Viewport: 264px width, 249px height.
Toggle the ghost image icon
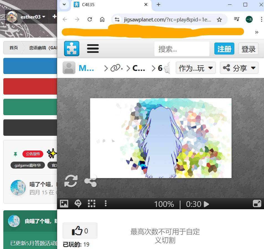pyautogui.click(x=78, y=204)
